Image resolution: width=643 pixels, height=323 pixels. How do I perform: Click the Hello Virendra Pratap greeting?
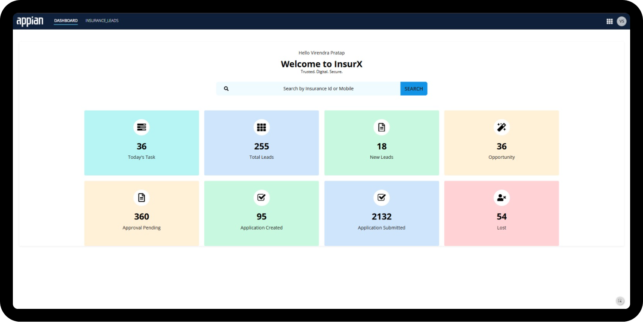tap(321, 53)
